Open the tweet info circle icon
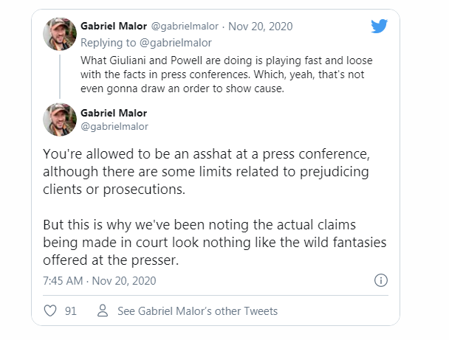 tap(381, 280)
